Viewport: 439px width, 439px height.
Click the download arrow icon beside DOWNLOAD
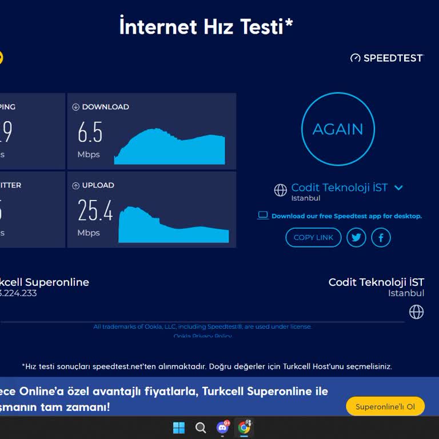75,107
